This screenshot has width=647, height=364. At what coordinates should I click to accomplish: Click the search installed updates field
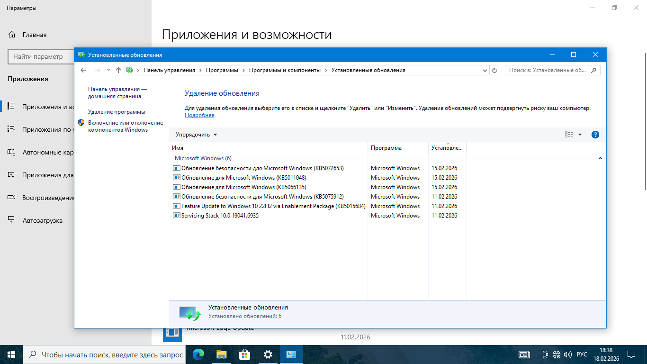[548, 70]
